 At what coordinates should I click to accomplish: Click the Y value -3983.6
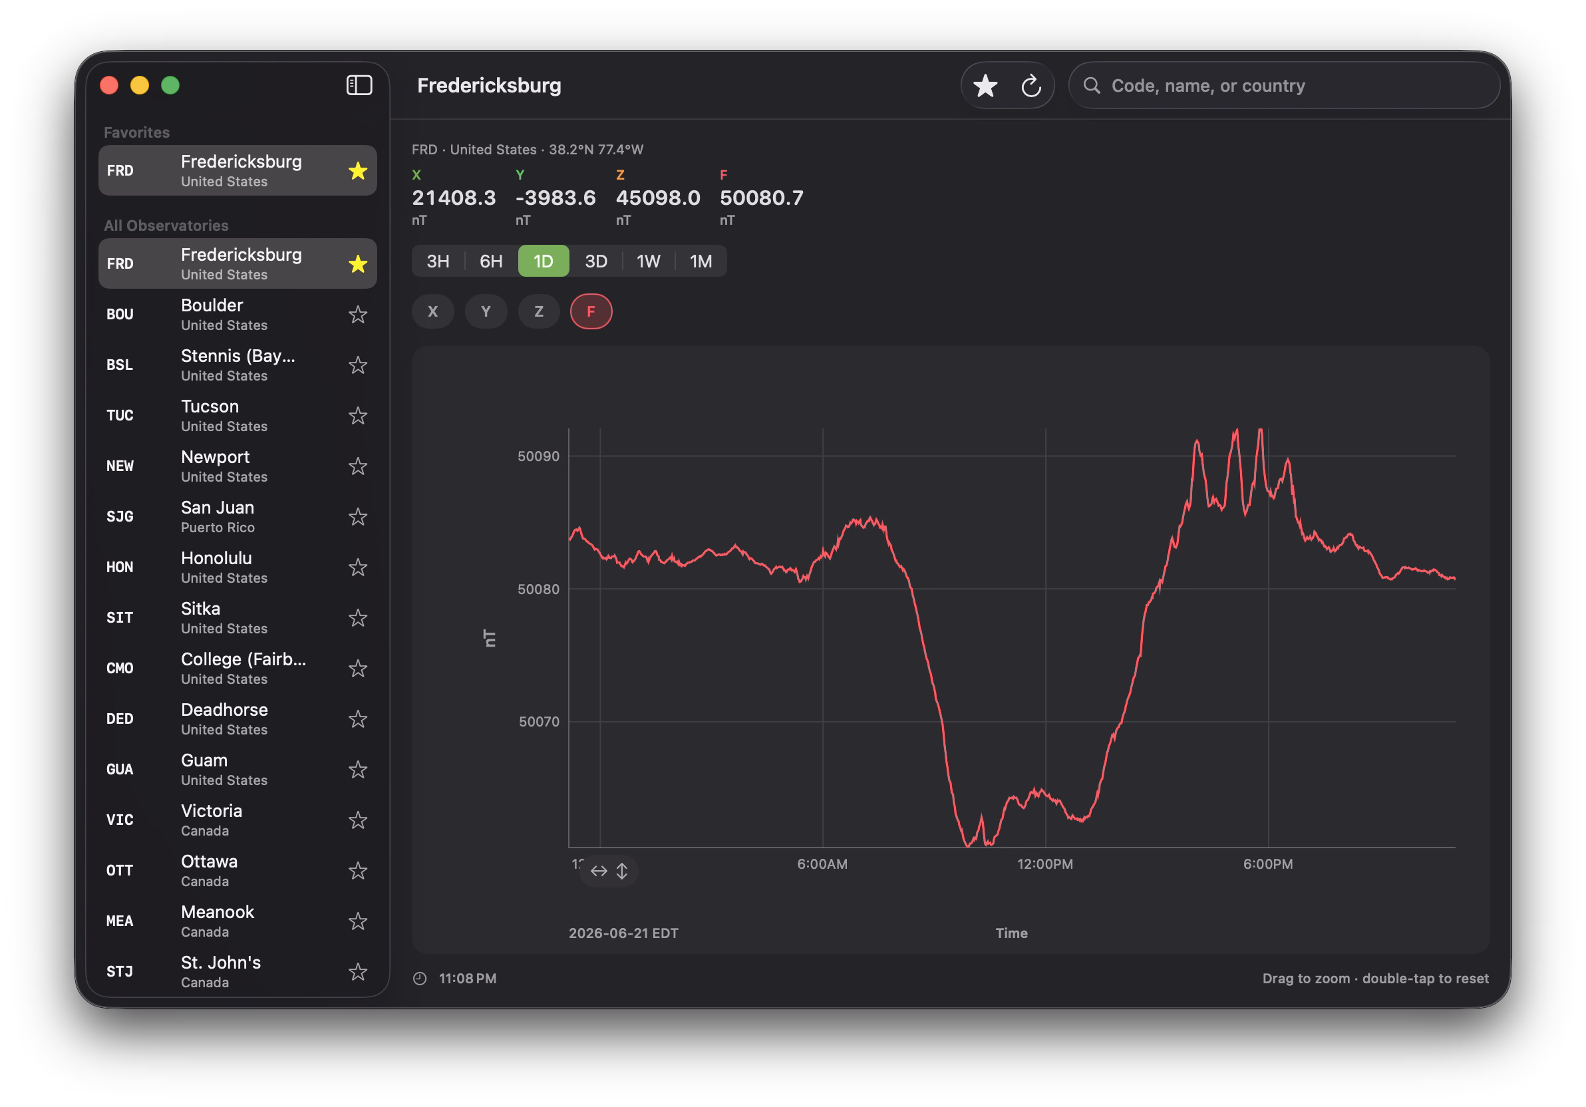[x=555, y=198]
